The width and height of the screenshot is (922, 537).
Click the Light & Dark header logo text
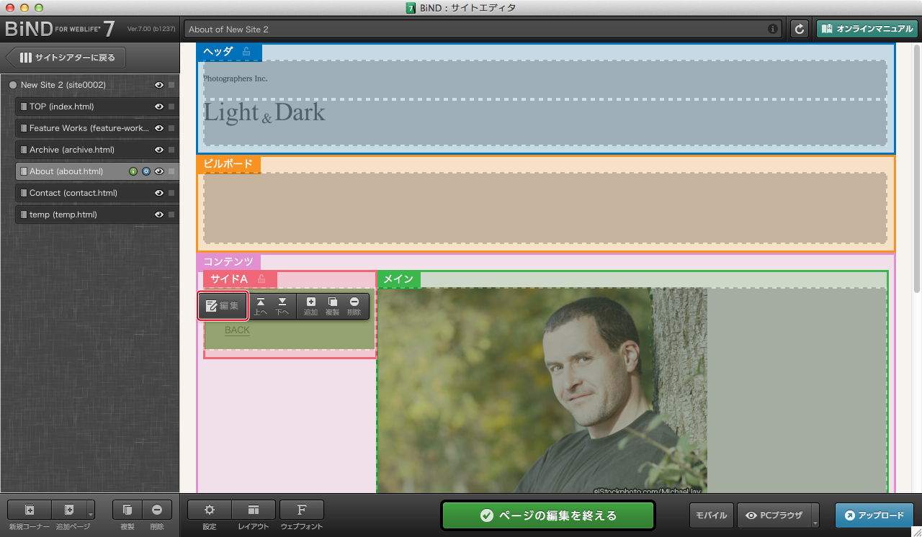pyautogui.click(x=264, y=113)
